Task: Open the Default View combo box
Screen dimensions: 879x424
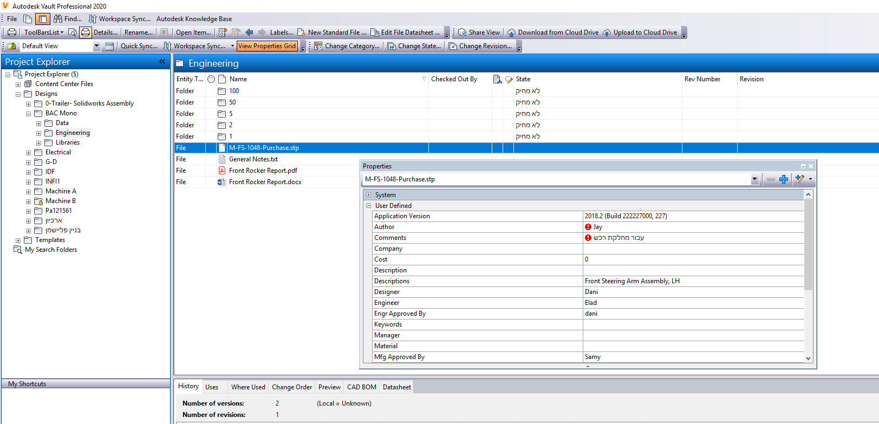Action: coord(60,46)
